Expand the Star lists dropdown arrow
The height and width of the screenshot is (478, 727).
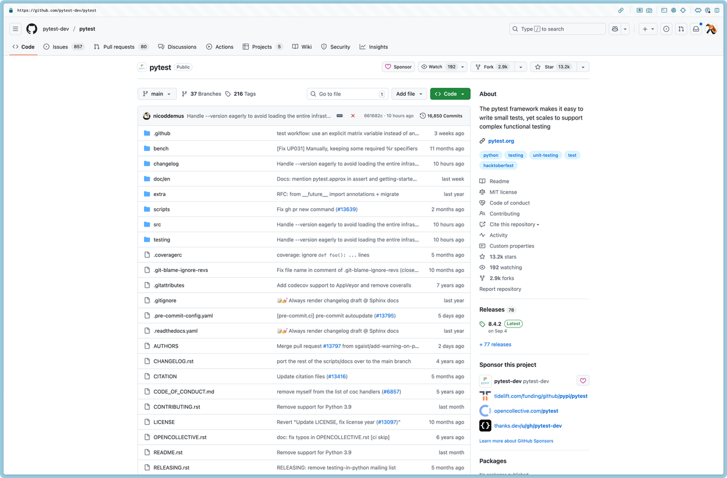pyautogui.click(x=583, y=67)
